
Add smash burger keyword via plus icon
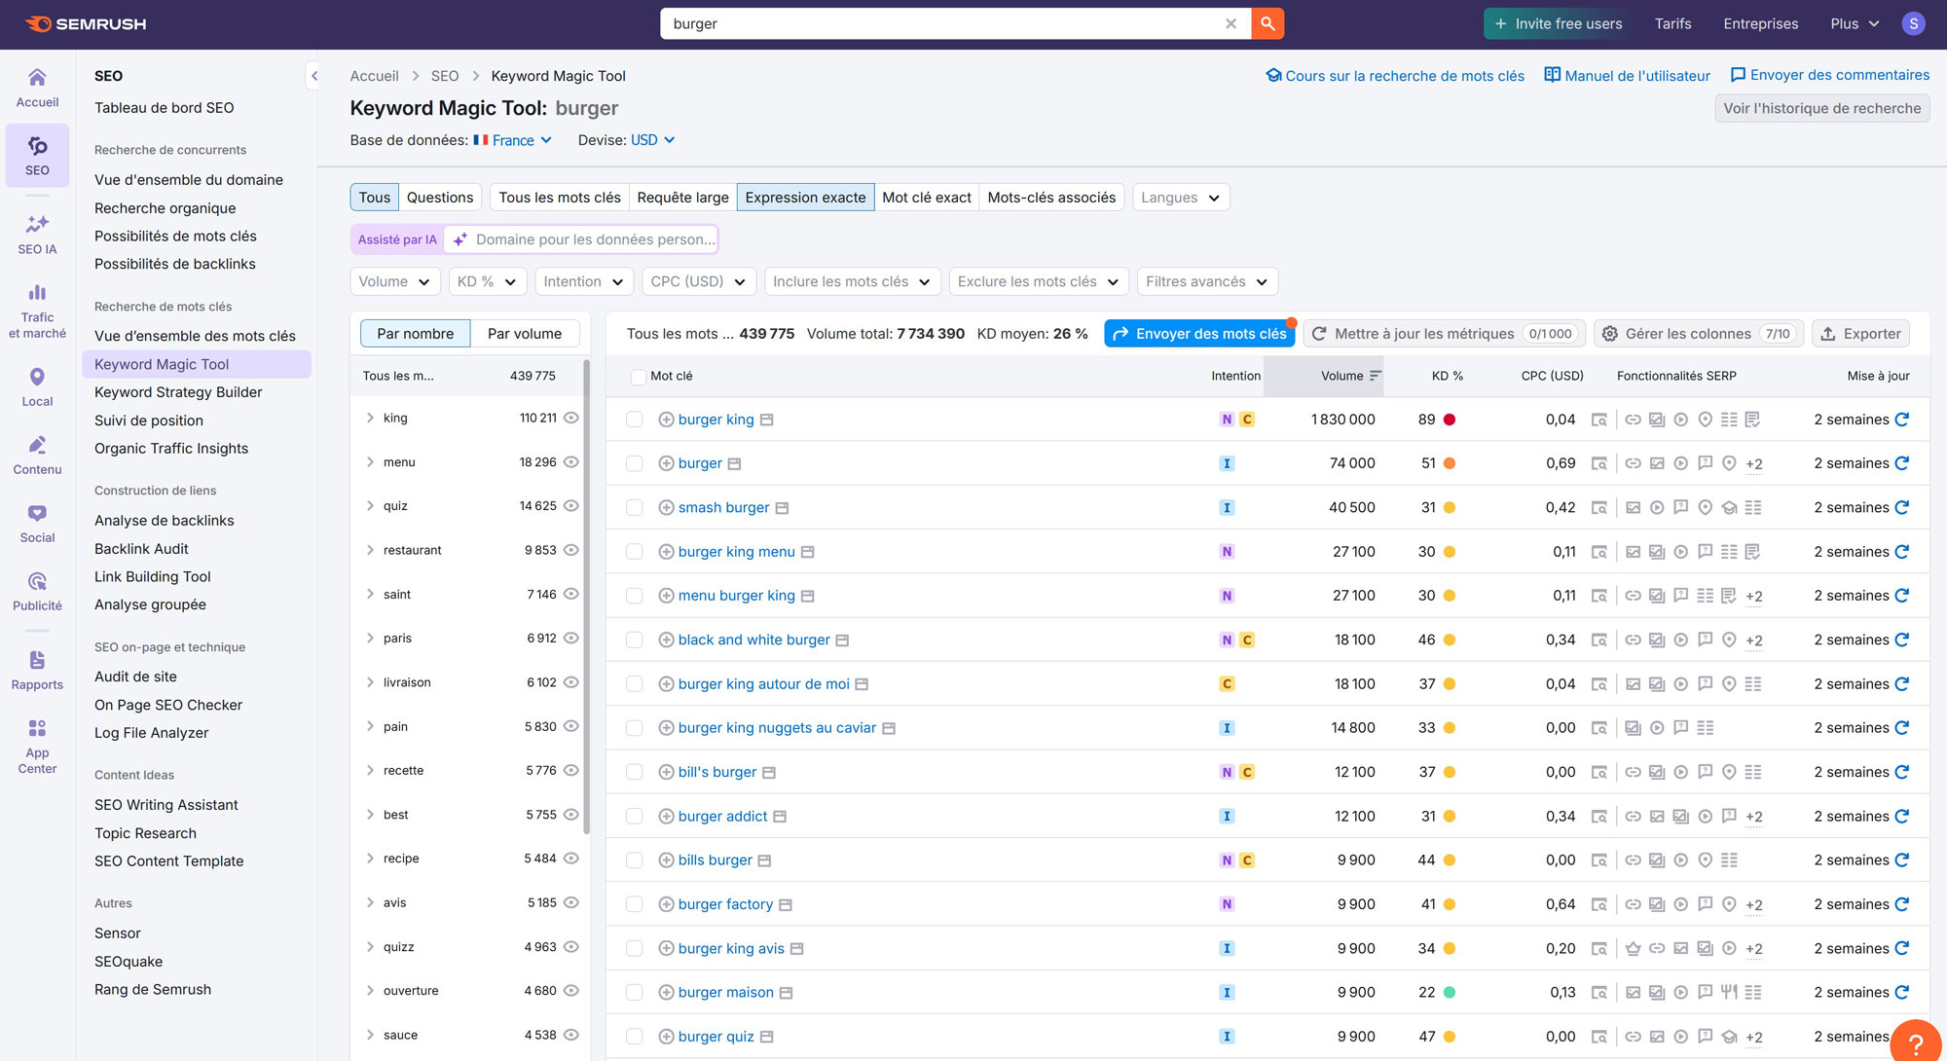coord(666,507)
